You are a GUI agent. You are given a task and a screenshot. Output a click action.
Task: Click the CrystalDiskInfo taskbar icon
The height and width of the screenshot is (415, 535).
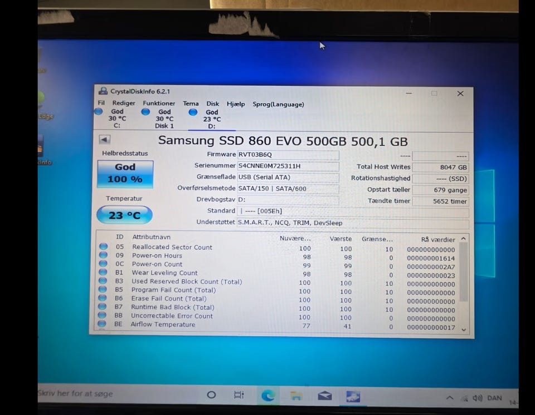[353, 397]
